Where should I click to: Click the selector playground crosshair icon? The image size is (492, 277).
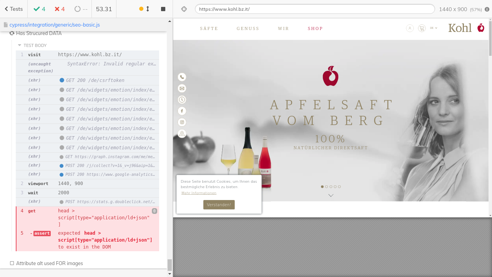[184, 9]
